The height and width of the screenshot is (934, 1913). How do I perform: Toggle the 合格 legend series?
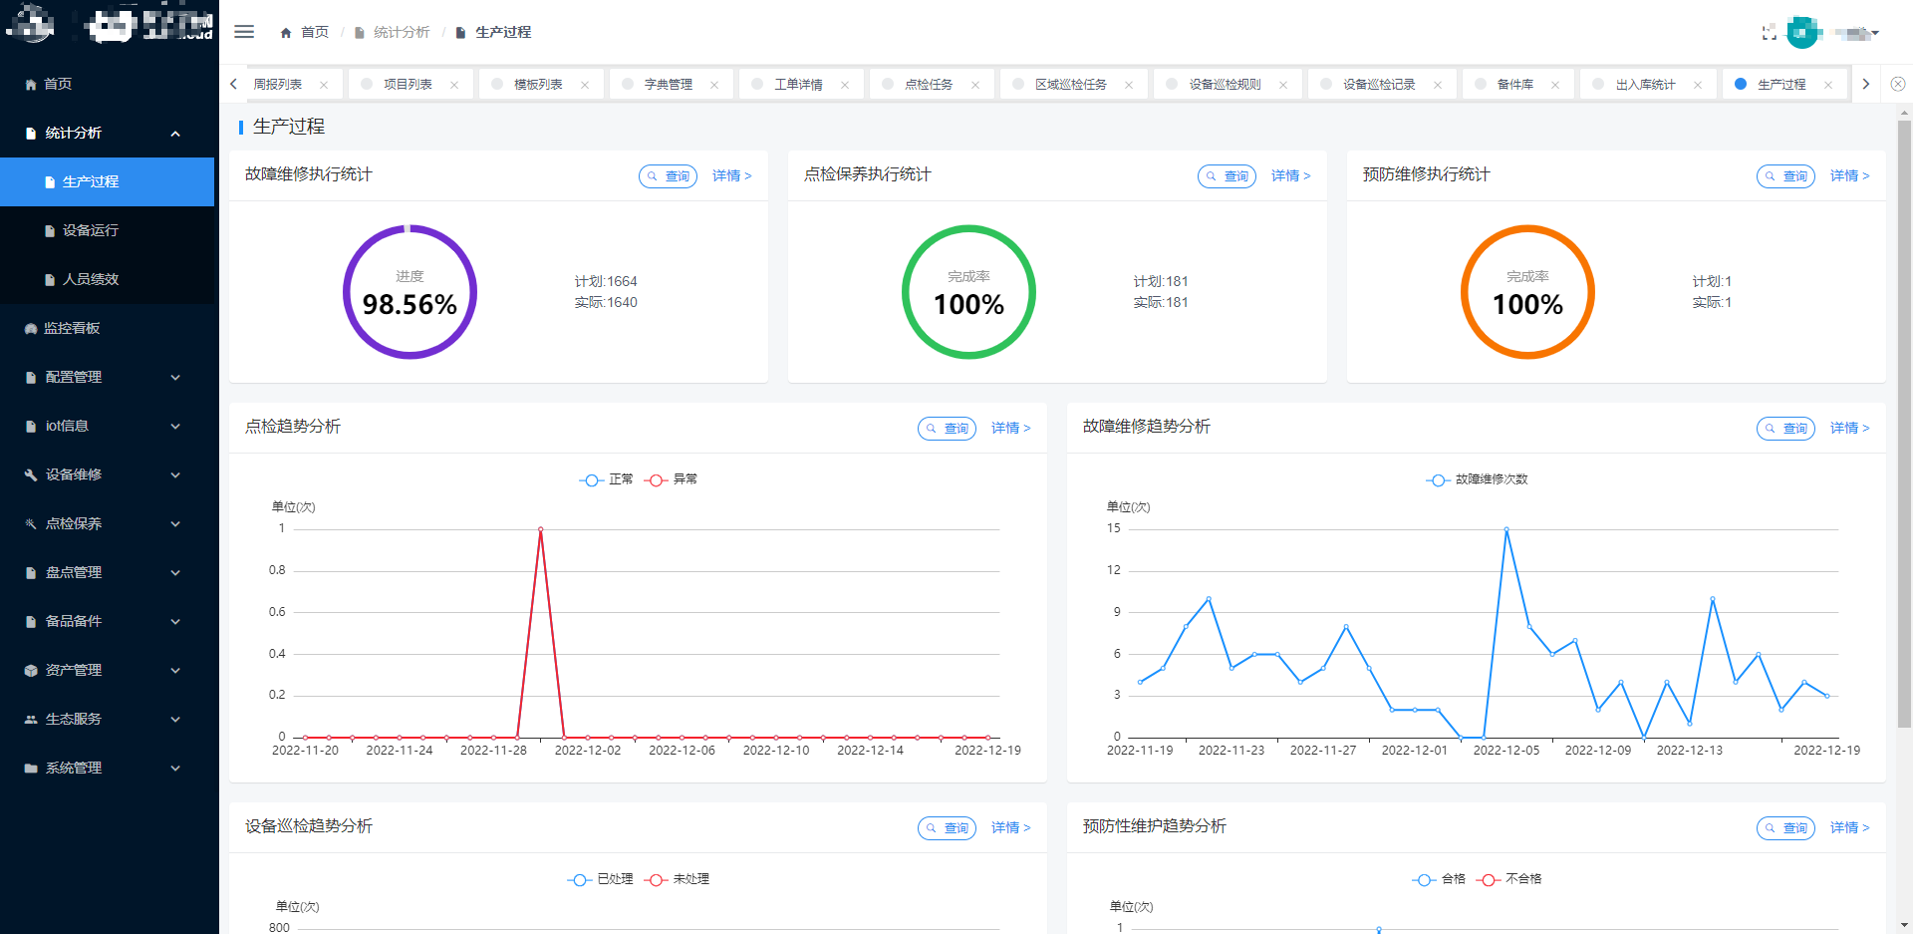(x=1439, y=879)
